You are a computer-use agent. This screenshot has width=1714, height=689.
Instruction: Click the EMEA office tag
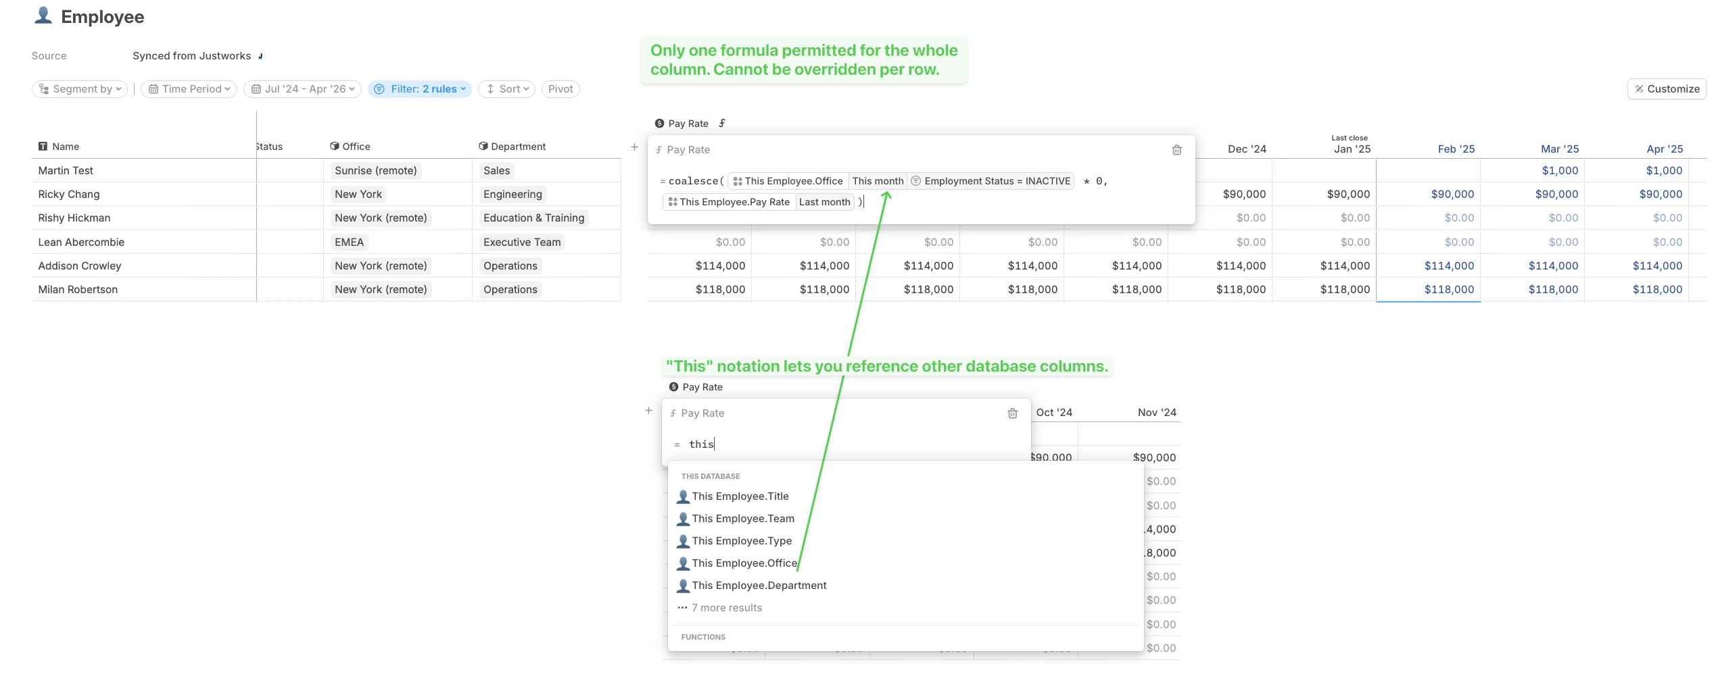tap(350, 243)
